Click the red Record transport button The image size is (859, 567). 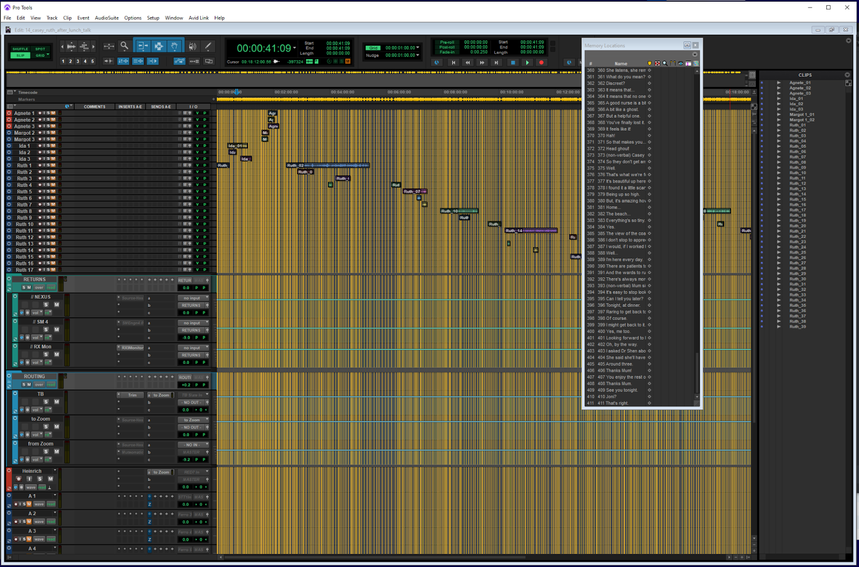point(541,62)
